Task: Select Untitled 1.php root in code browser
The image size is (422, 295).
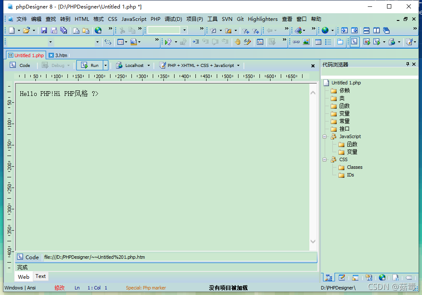Action: (x=342, y=83)
